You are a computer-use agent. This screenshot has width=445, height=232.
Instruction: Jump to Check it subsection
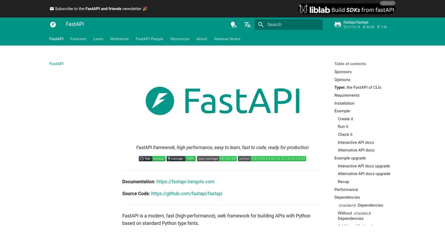pos(345,135)
